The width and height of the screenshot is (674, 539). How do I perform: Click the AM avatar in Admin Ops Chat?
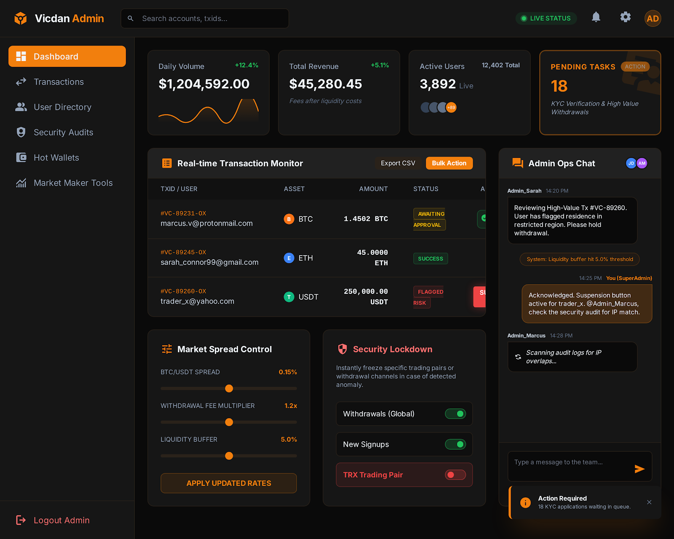tap(642, 163)
